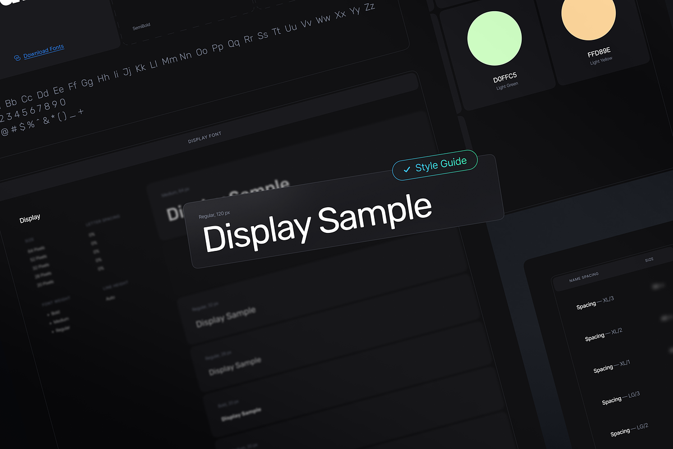
Task: Click the 'Aa Bb Cc Dd' alphabet line
Action: tap(188, 55)
